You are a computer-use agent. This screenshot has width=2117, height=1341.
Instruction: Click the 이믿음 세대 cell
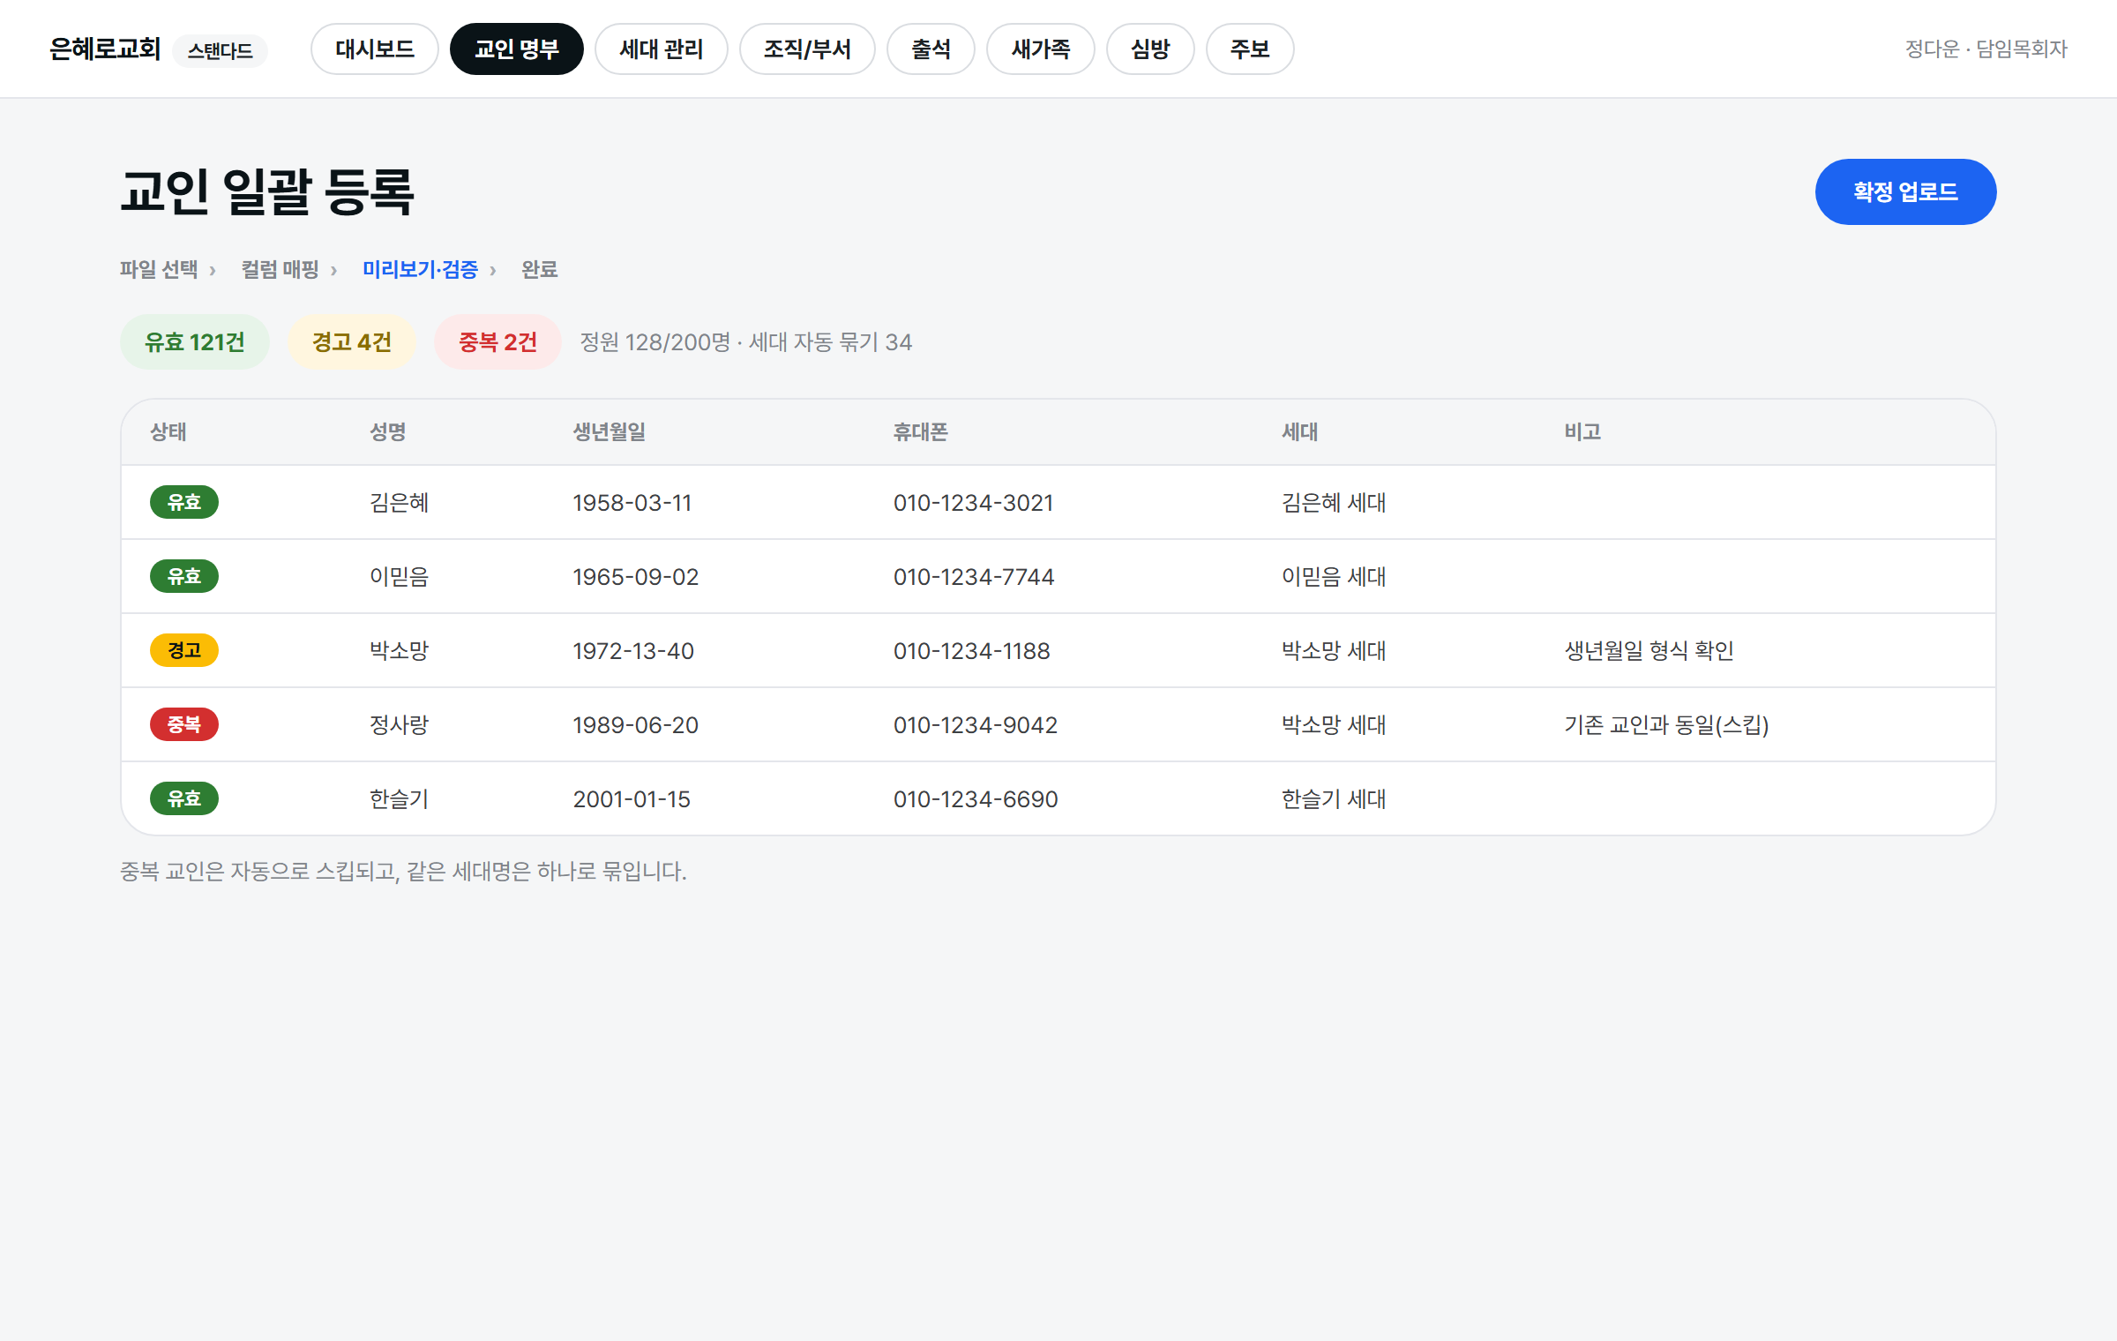point(1334,577)
